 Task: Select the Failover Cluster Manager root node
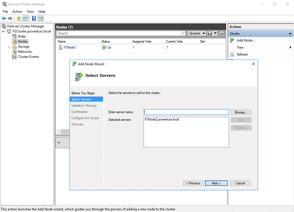pyautogui.click(x=26, y=26)
